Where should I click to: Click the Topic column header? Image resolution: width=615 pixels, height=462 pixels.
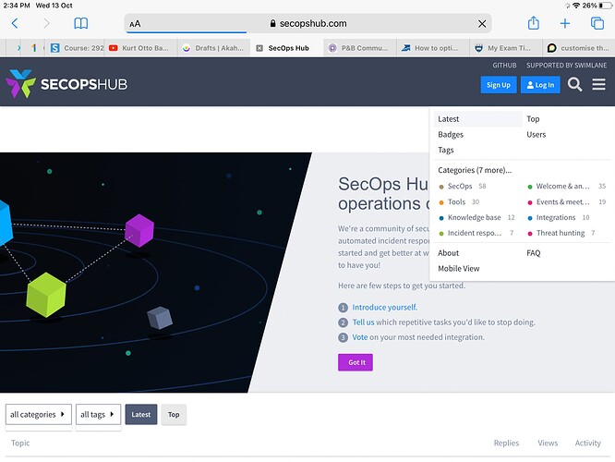(20, 443)
